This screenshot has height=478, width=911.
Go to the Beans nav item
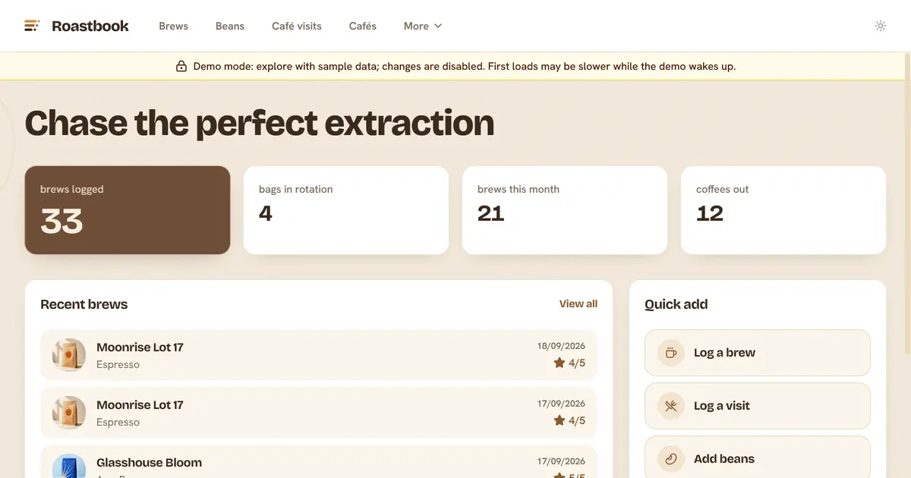click(230, 26)
